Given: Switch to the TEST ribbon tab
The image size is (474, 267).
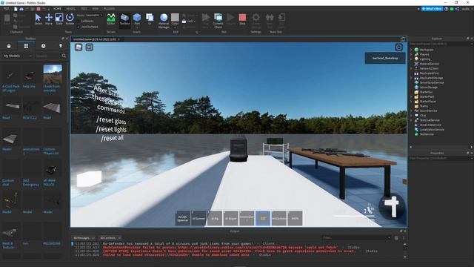Looking at the screenshot, I should point(84,9).
